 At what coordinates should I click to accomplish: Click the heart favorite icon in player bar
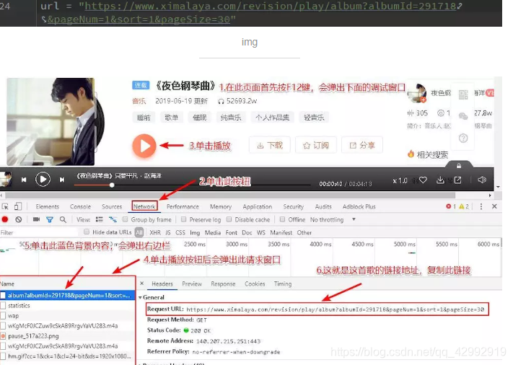pyautogui.click(x=423, y=180)
